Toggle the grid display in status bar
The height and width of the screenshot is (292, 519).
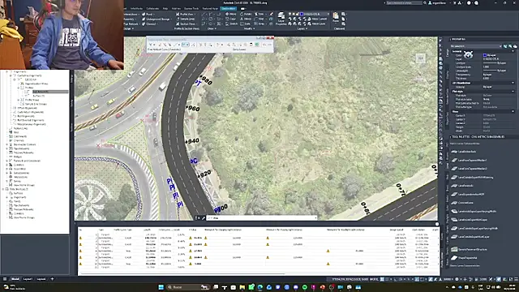coord(382,279)
